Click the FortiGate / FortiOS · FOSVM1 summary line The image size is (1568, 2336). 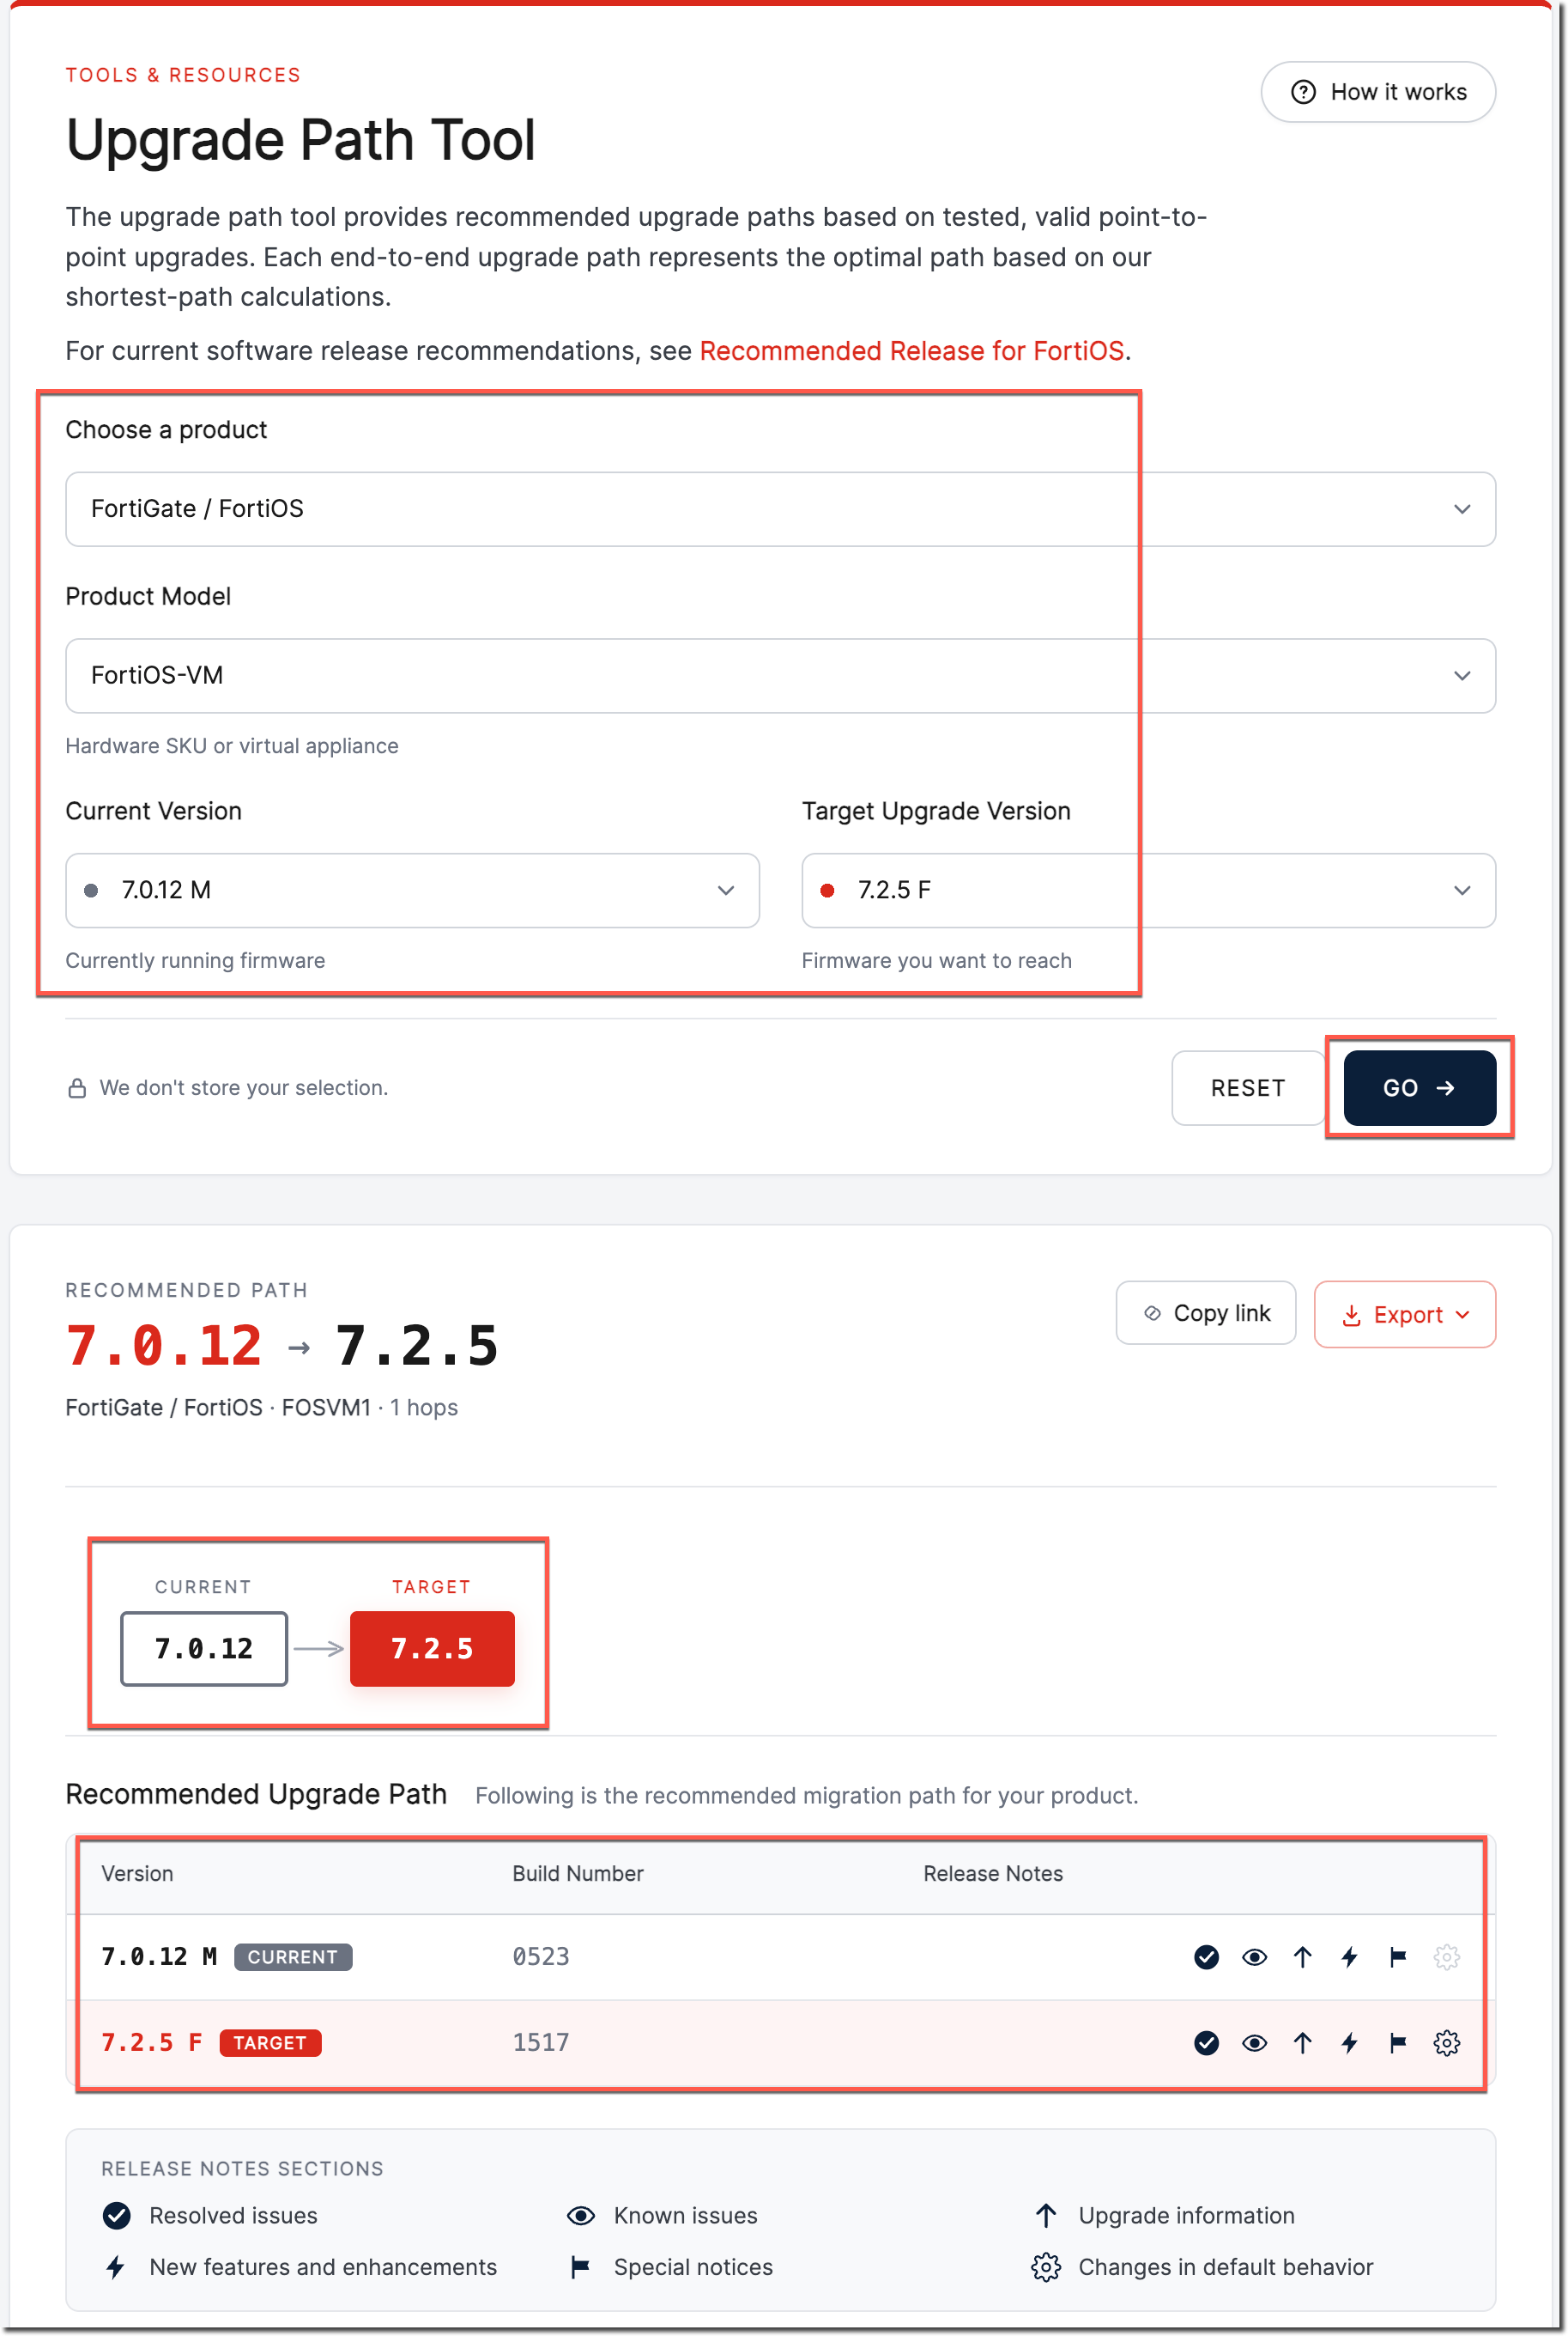pyautogui.click(x=262, y=1408)
